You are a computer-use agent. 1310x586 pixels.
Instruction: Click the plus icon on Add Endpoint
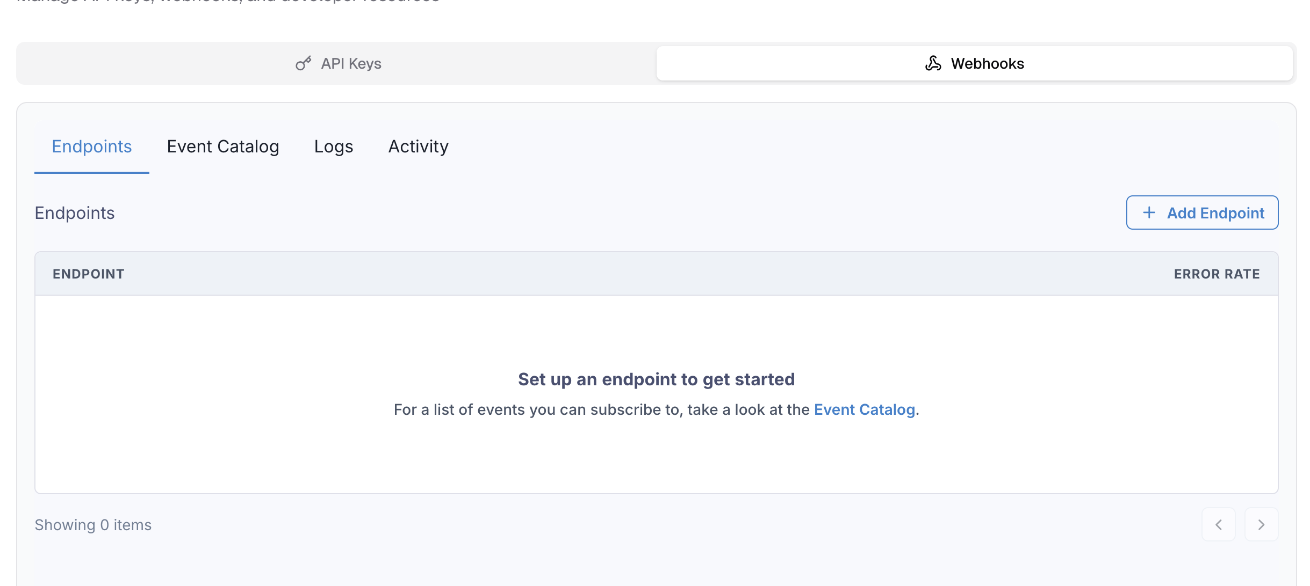tap(1149, 213)
